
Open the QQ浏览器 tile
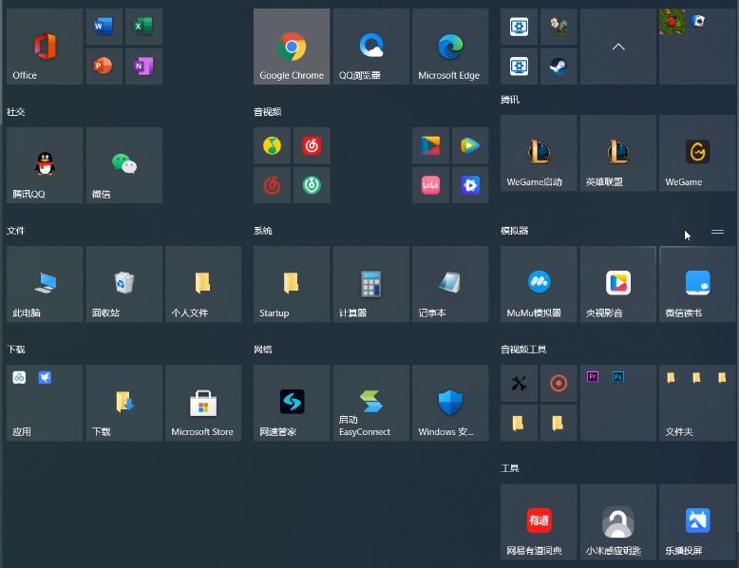coord(370,47)
